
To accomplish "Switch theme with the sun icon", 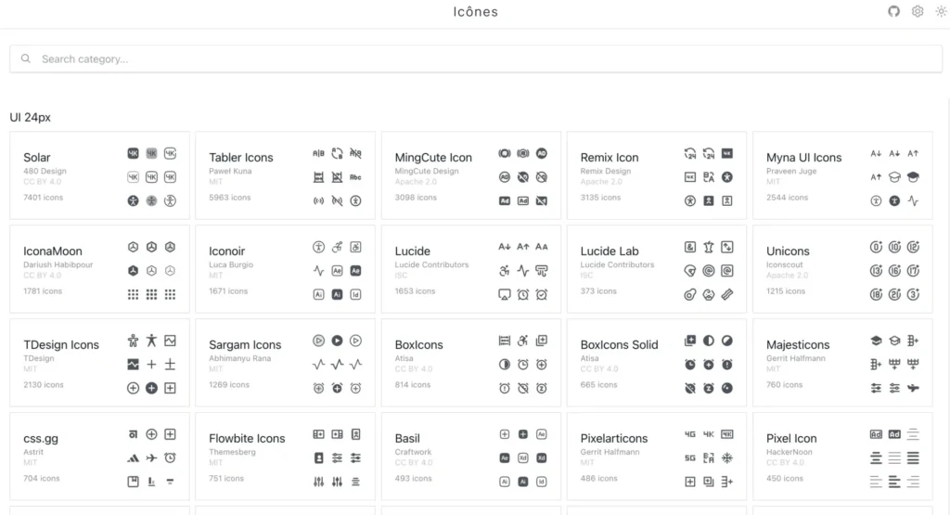I will coord(941,11).
